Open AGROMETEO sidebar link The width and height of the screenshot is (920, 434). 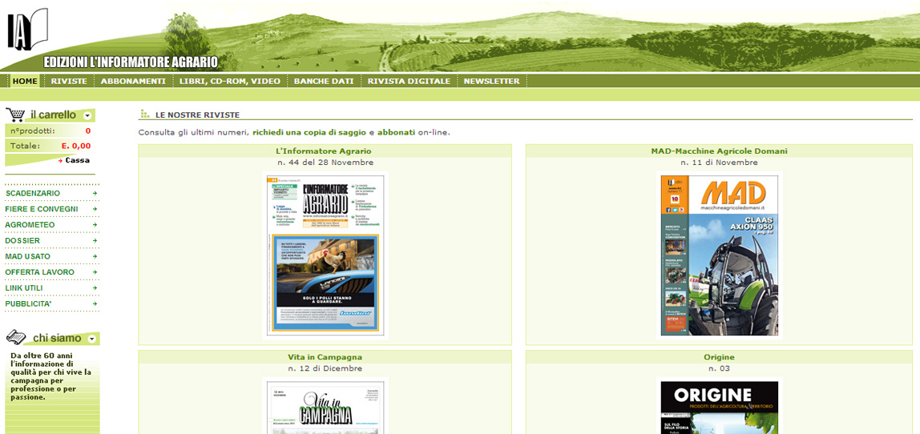tap(30, 225)
